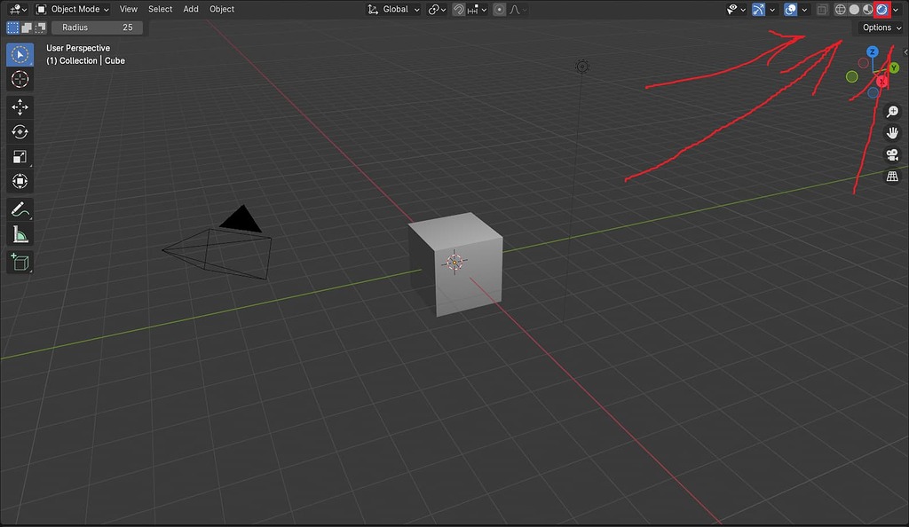
Task: Select the Annotate tool
Action: coord(20,209)
